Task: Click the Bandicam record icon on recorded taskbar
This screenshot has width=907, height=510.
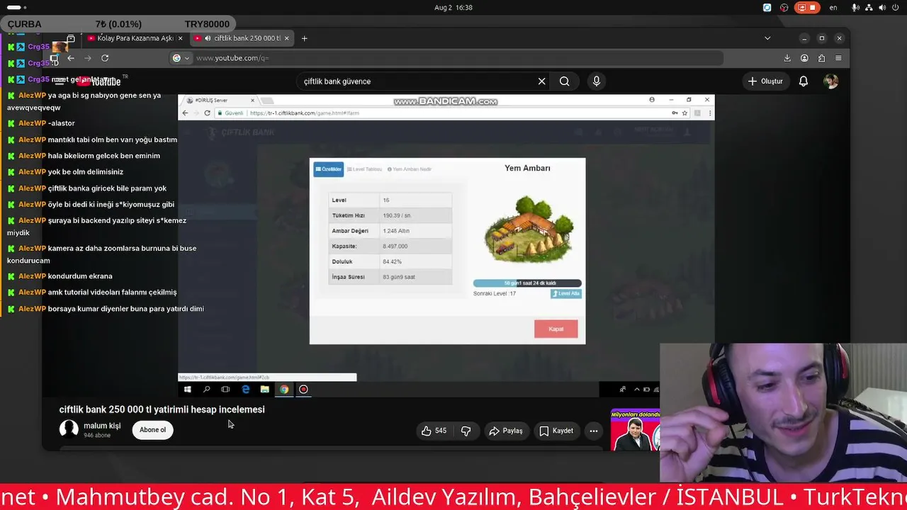Action: (x=303, y=389)
